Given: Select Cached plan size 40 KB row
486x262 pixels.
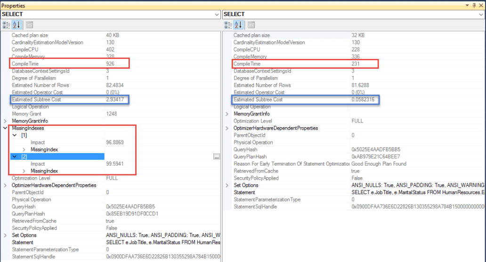Looking at the screenshot, I should [115, 35].
